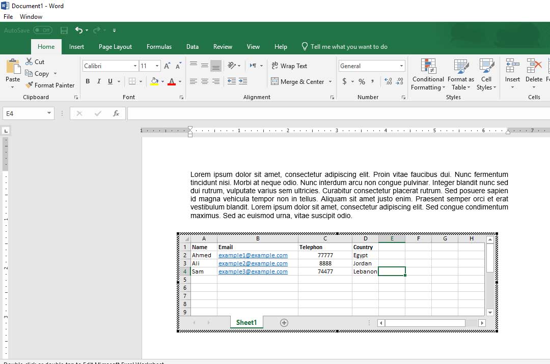The height and width of the screenshot is (364, 550).
Task: Apply Percent Style
Action: [362, 81]
